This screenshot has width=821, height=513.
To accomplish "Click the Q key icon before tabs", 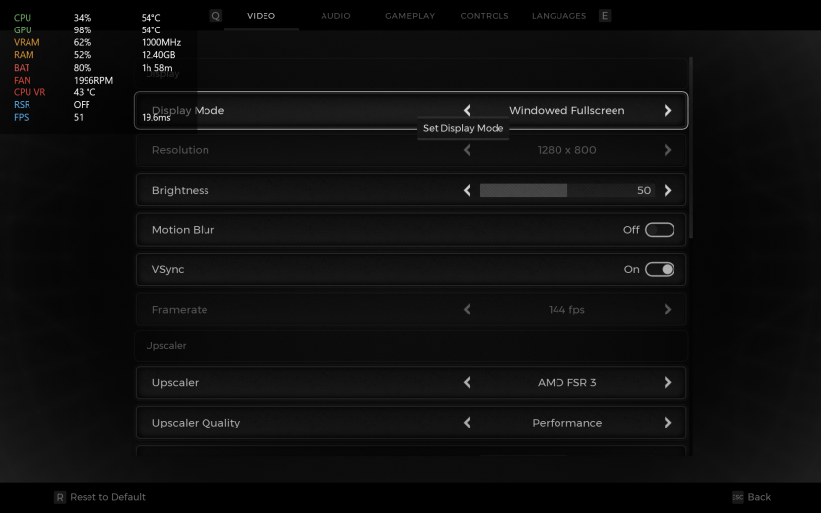I will coord(216,16).
